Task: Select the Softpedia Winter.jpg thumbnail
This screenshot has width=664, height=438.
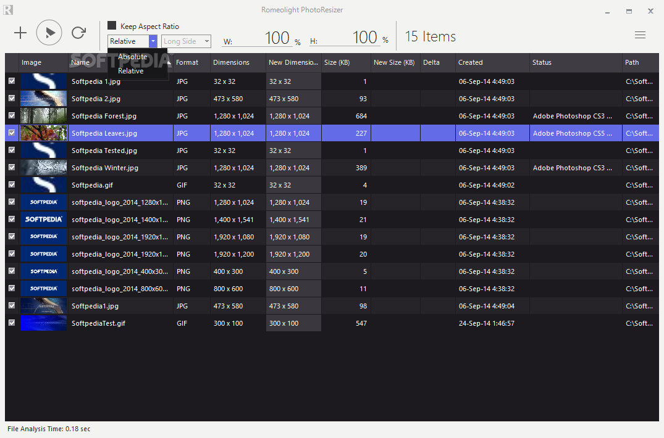Action: (44, 168)
